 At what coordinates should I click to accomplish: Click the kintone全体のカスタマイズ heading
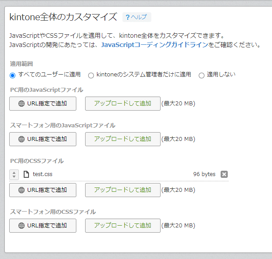point(63,17)
